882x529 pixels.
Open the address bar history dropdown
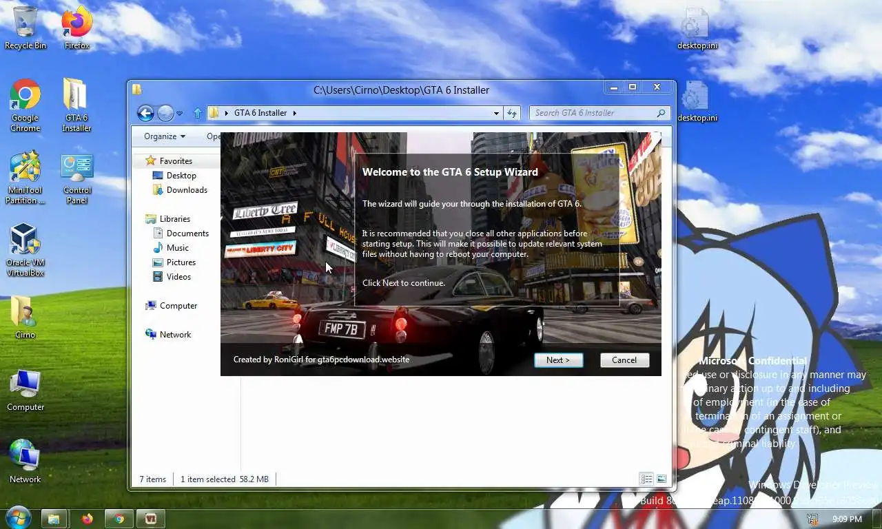(496, 113)
